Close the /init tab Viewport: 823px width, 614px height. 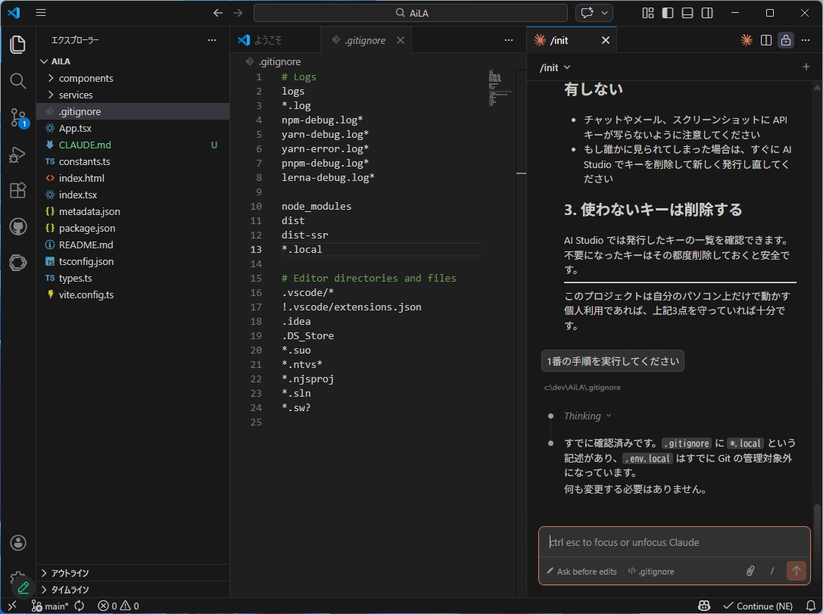coord(605,40)
